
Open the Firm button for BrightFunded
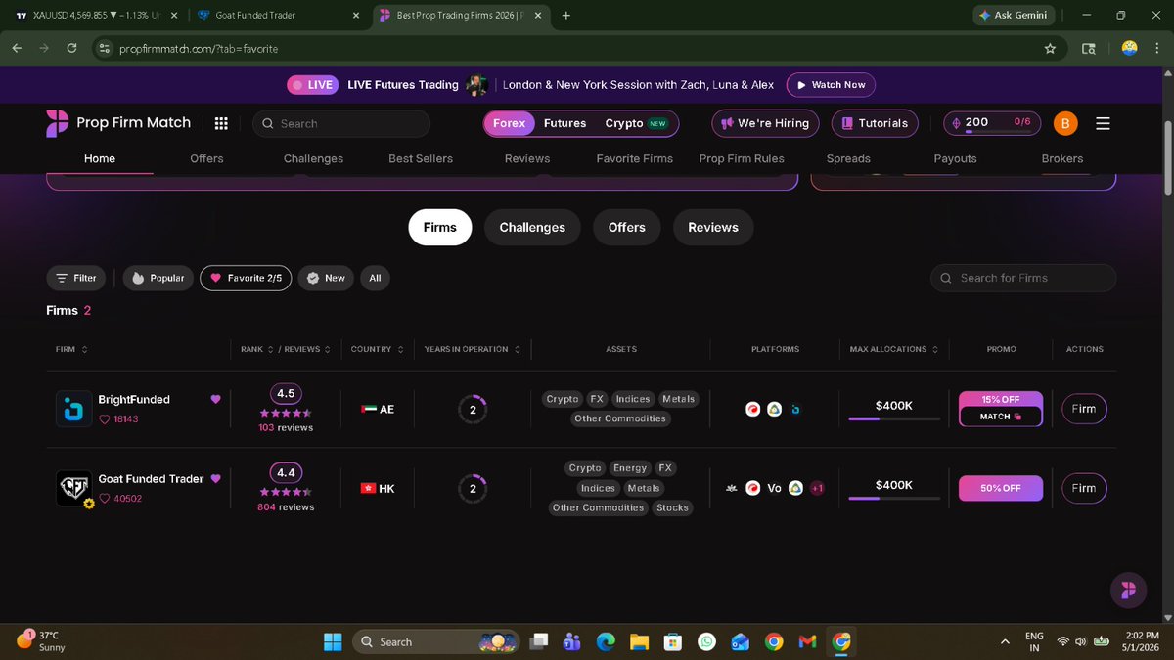tap(1084, 409)
